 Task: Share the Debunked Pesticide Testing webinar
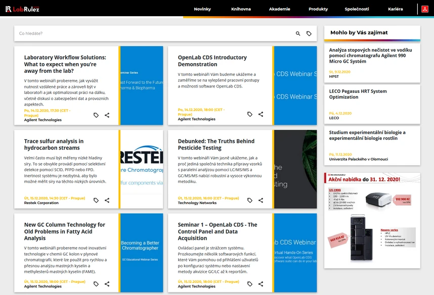coord(261,200)
